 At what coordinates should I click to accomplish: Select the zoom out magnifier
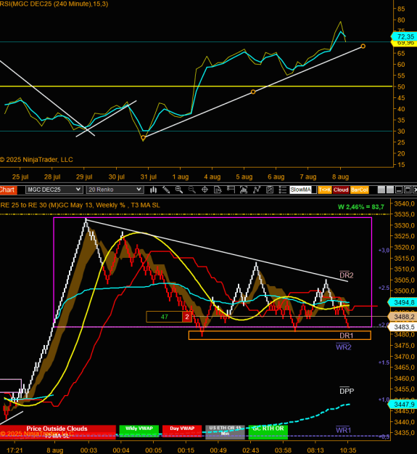192,190
